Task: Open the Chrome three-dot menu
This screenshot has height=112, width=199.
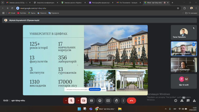Action: pyautogui.click(x=196, y=8)
